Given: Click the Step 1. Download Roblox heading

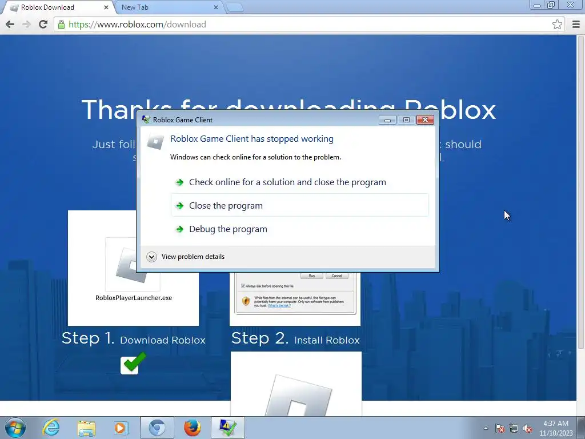Looking at the screenshot, I should pos(134,338).
